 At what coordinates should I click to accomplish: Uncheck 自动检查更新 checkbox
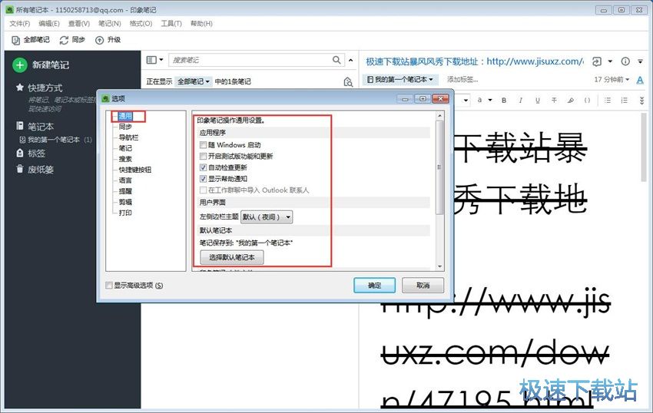pos(204,167)
